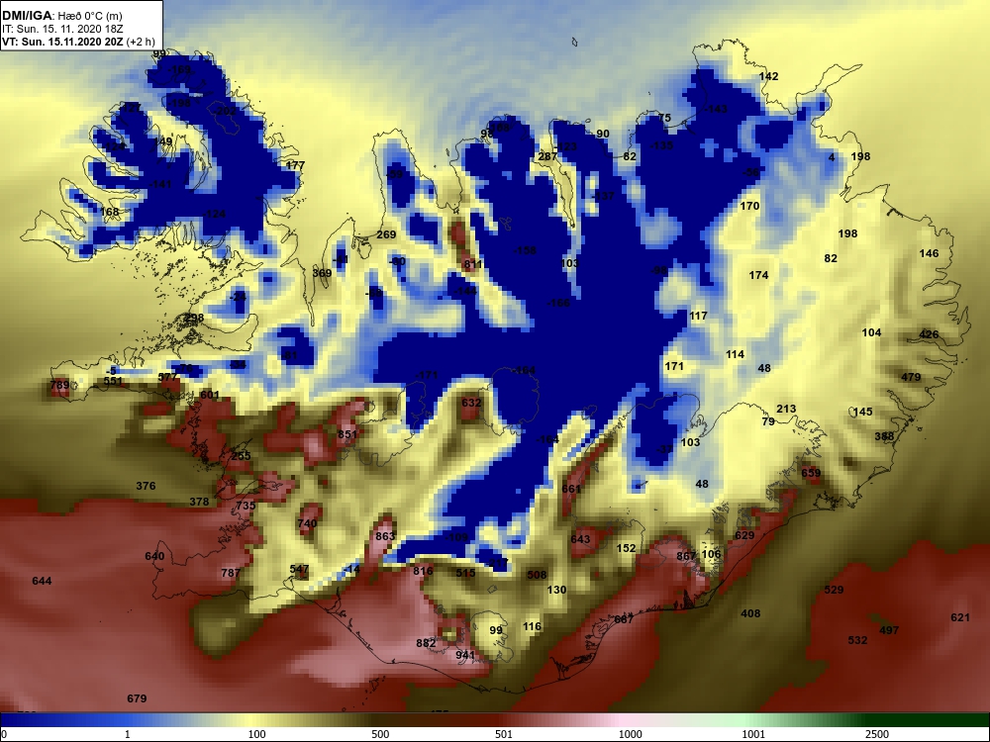
Task: Click the map value 867
Action: 686,556
